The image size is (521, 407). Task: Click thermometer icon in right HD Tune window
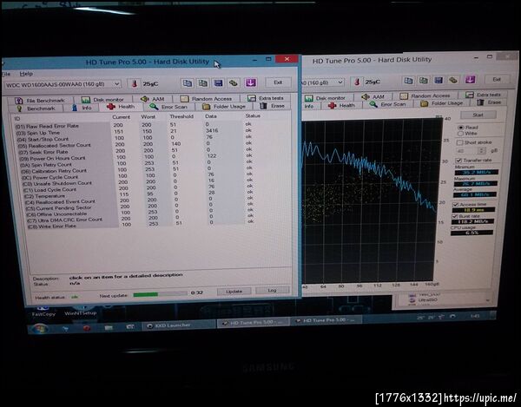point(357,82)
